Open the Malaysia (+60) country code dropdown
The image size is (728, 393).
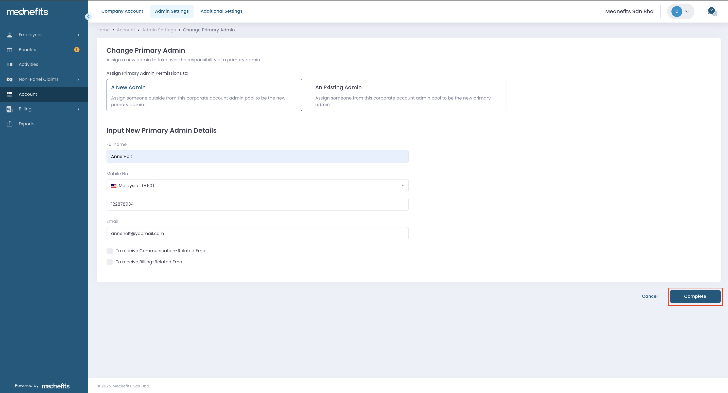coord(257,186)
